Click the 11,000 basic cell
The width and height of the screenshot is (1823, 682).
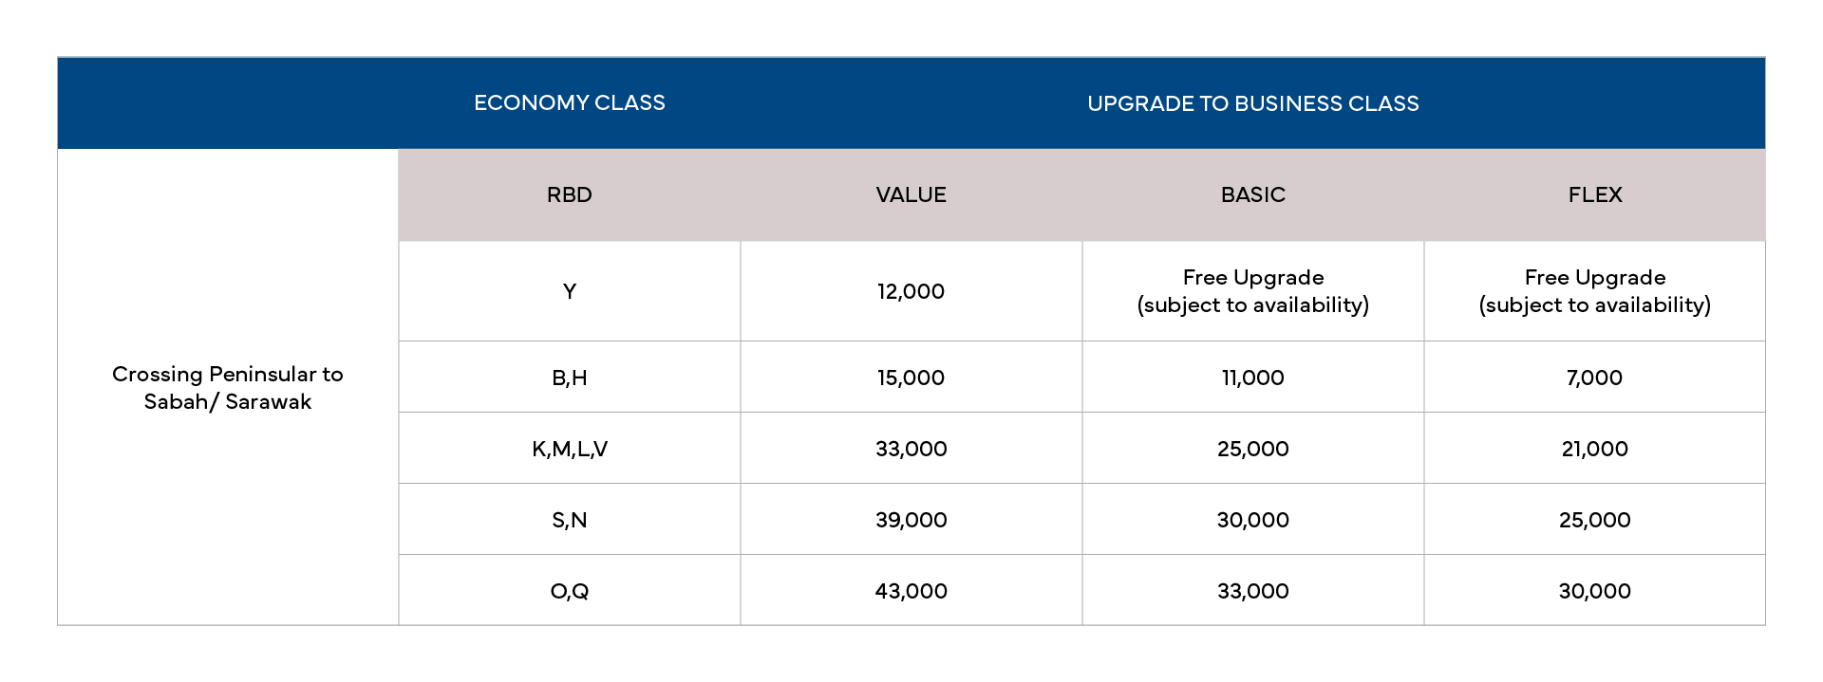point(1253,378)
